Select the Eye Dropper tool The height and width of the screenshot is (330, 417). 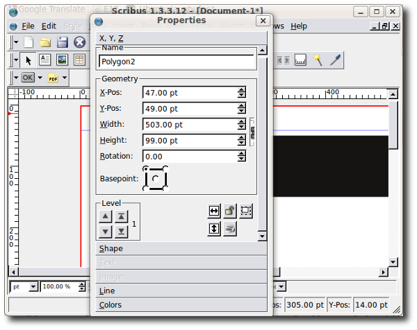(335, 60)
